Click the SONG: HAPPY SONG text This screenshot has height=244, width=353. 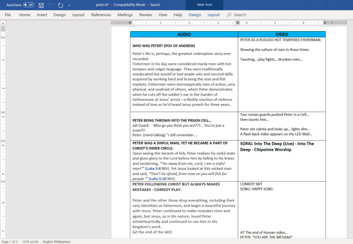click(x=256, y=189)
